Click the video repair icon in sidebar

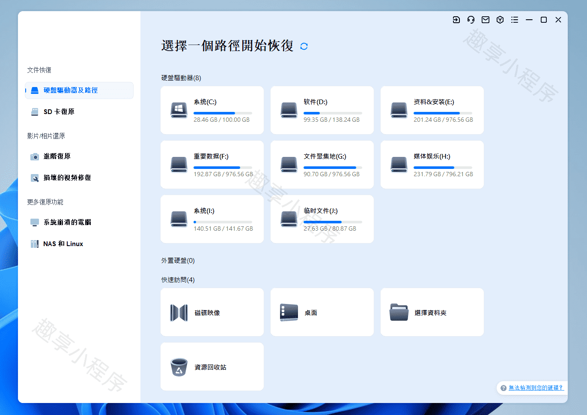pyautogui.click(x=35, y=178)
